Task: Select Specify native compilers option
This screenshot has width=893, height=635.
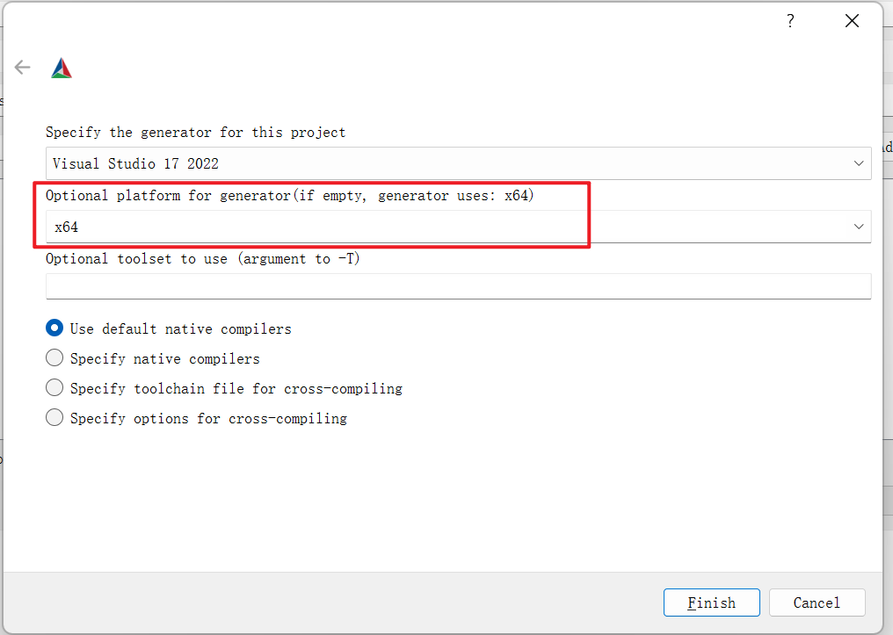Action: [x=54, y=357]
